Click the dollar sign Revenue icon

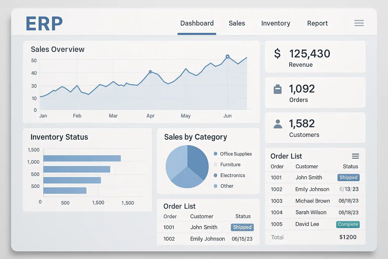(277, 54)
